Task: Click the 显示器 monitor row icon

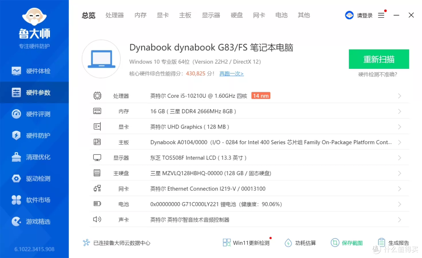Action: point(97,158)
